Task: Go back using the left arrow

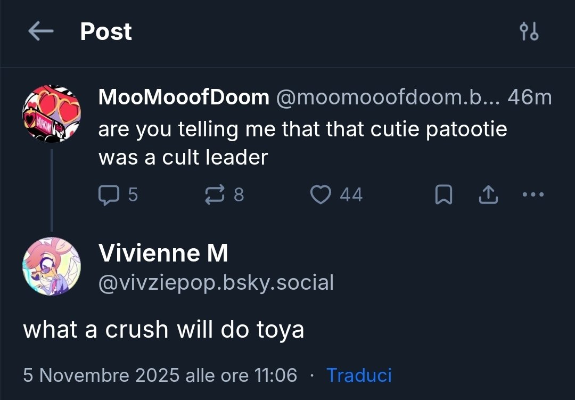Action: pyautogui.click(x=40, y=31)
